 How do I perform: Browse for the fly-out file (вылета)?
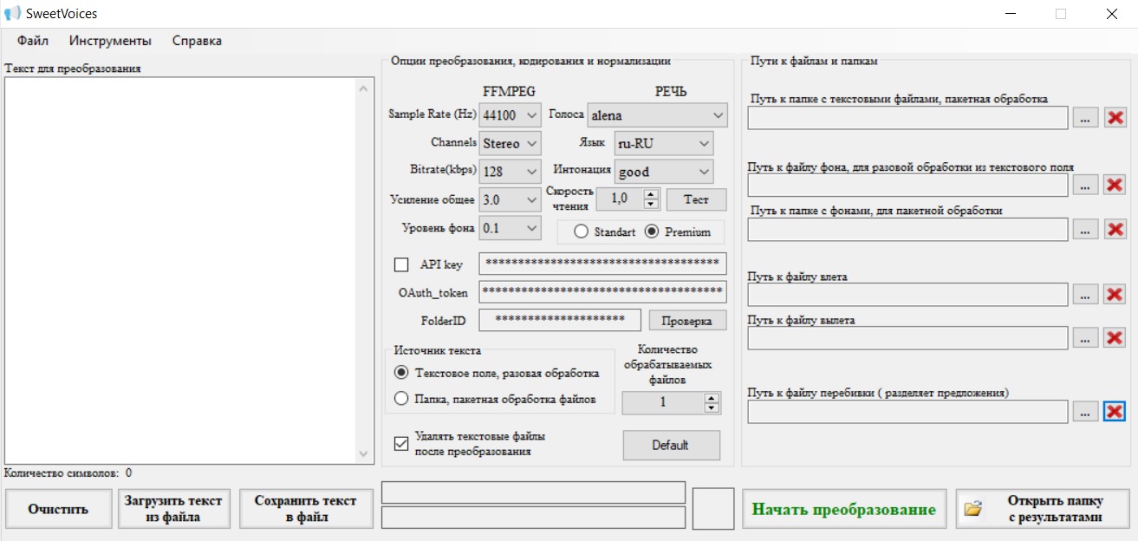[1085, 338]
